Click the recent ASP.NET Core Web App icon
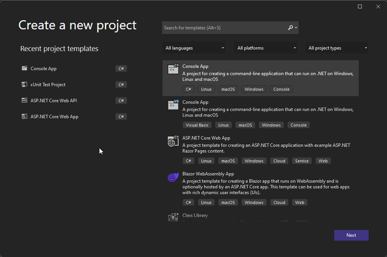The height and width of the screenshot is (257, 387). click(24, 116)
